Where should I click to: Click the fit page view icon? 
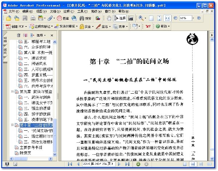(x=160, y=18)
